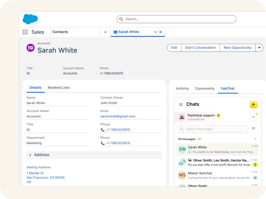
Task: Expand the Address section
Action: (94, 155)
